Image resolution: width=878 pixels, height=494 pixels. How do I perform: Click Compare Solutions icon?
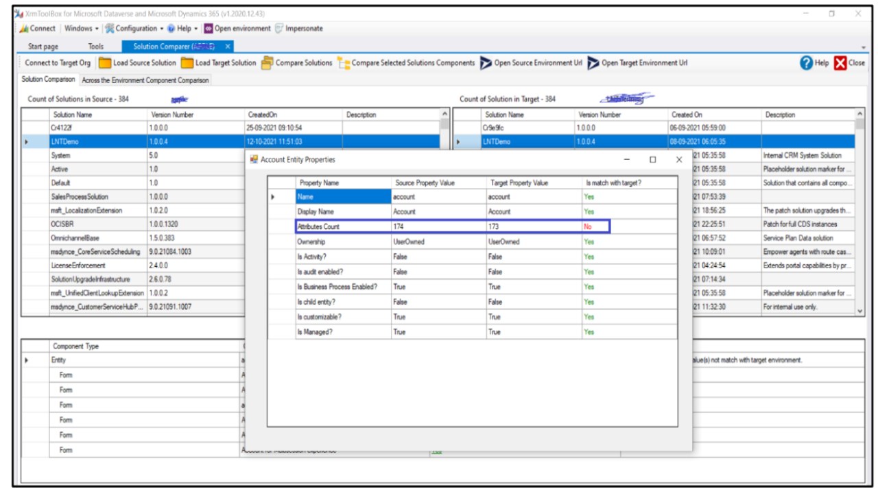(x=267, y=63)
